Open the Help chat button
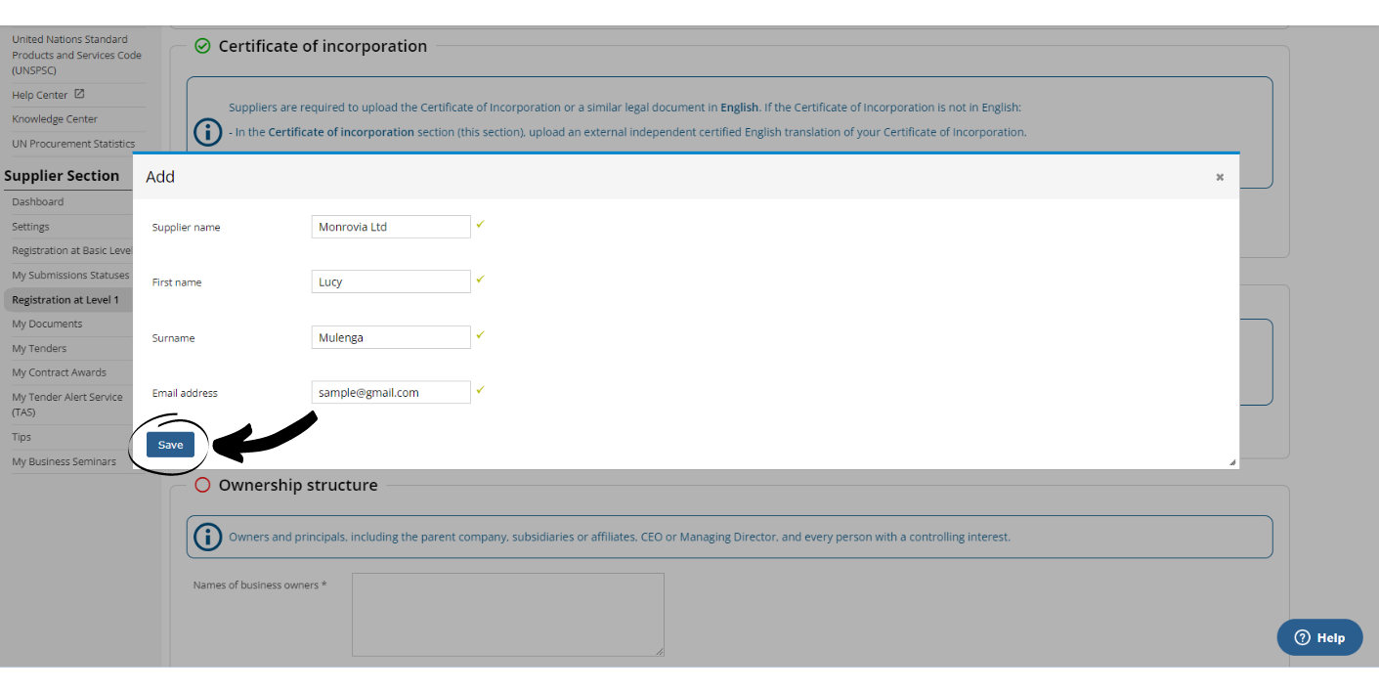 coord(1319,637)
